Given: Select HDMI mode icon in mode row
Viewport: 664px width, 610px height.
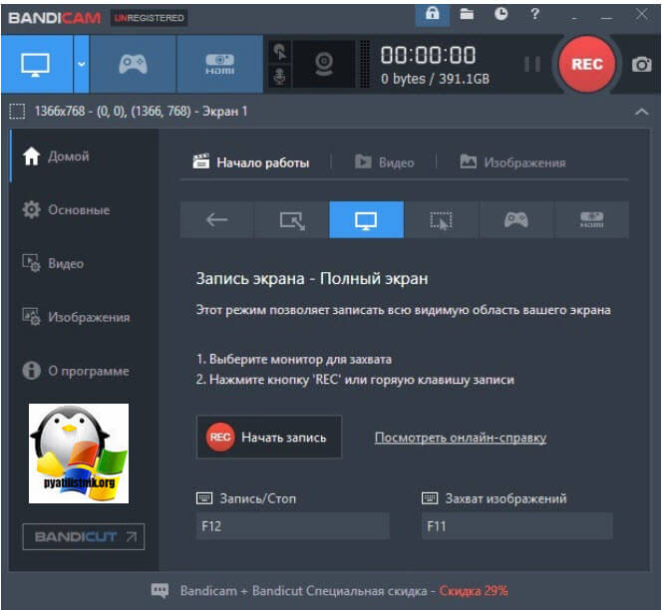Looking at the screenshot, I should point(591,219).
